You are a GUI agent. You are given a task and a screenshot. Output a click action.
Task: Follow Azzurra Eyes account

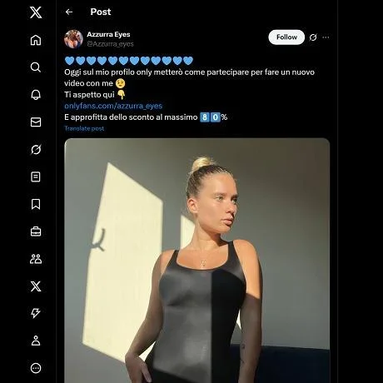(286, 37)
